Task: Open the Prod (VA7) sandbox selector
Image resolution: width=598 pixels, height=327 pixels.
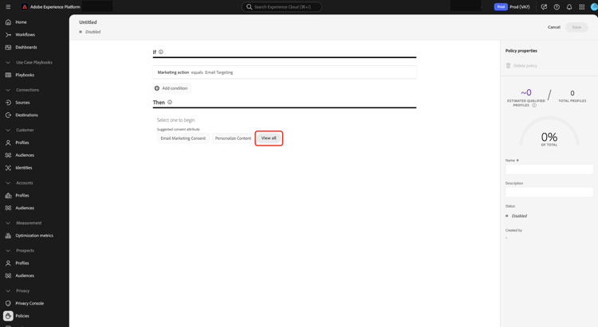Action: point(512,7)
